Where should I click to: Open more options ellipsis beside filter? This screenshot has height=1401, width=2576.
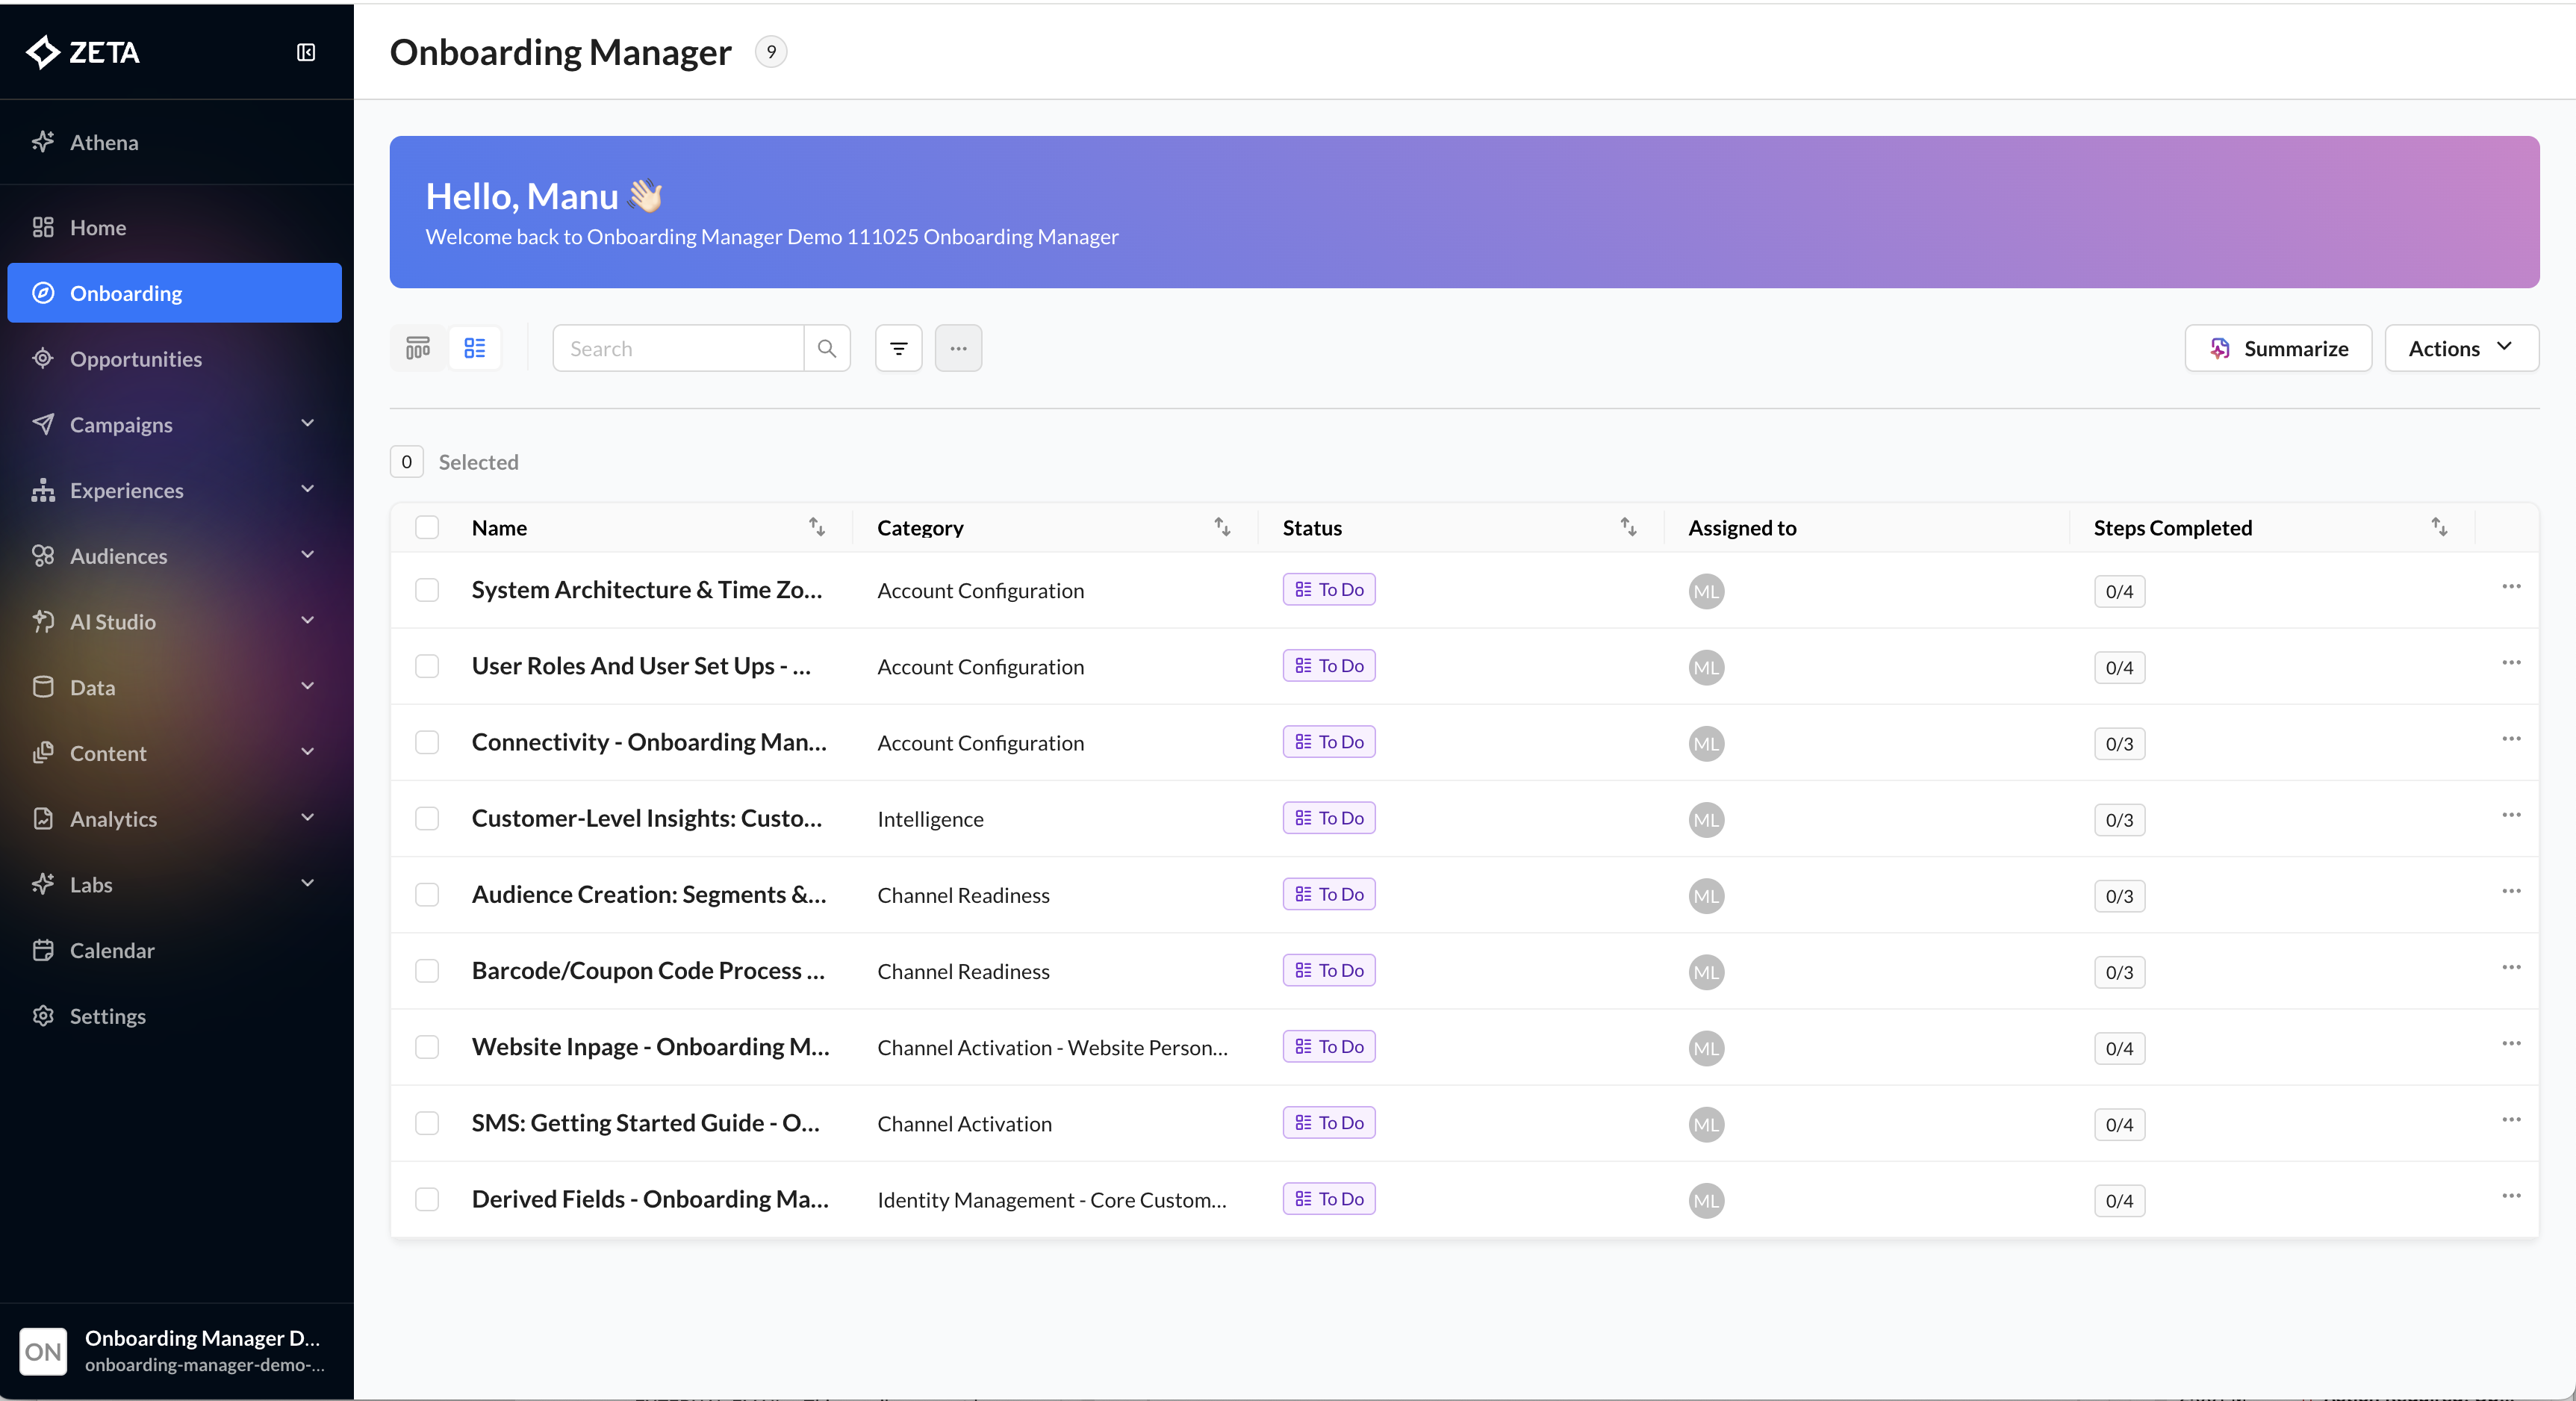pos(958,348)
